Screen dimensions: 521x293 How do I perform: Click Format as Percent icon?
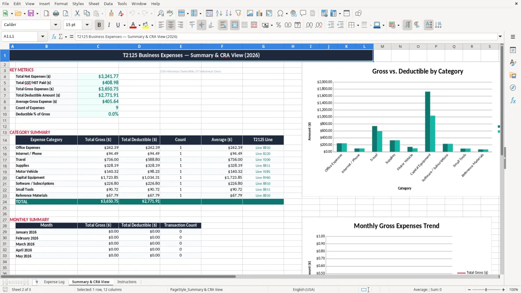278,25
